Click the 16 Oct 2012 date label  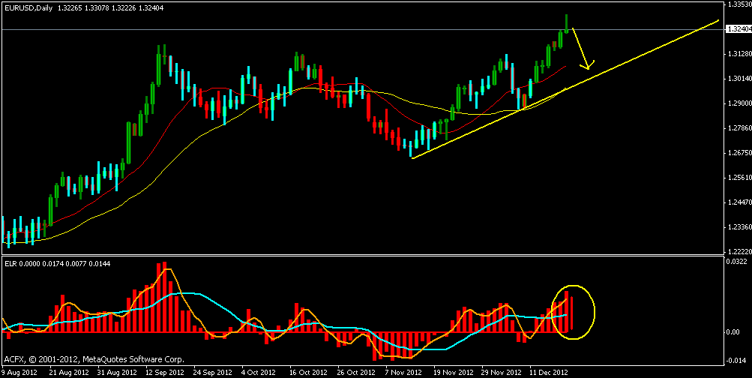(x=310, y=372)
